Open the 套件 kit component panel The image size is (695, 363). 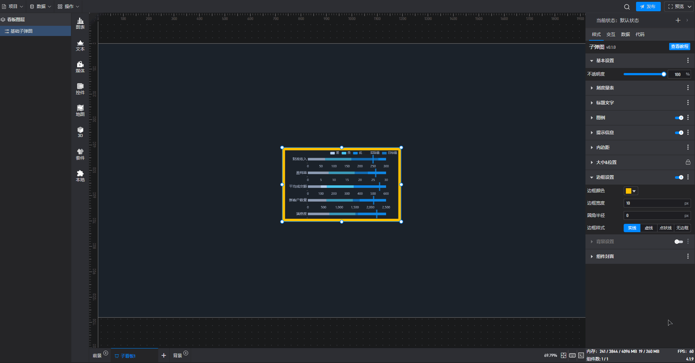pos(80,154)
